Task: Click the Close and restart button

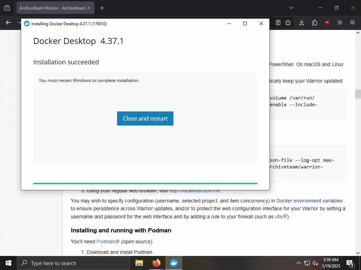Action: click(145, 118)
